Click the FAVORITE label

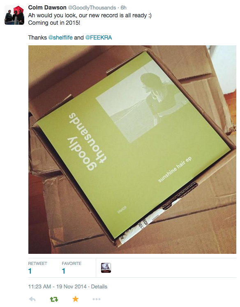[x=72, y=264]
